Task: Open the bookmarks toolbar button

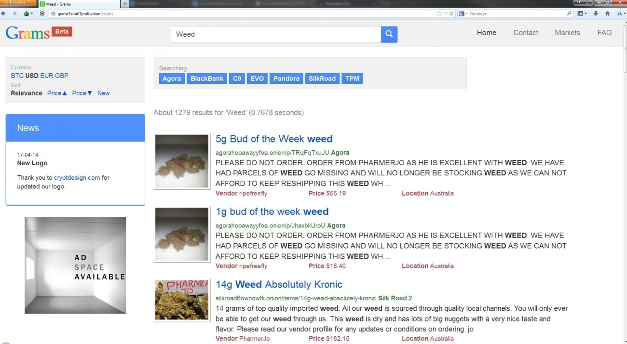Action: 582,13
